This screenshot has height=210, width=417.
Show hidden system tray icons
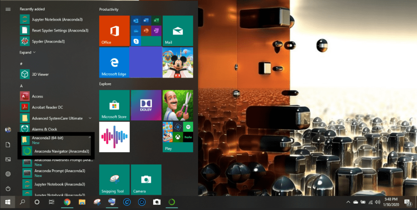point(348,202)
